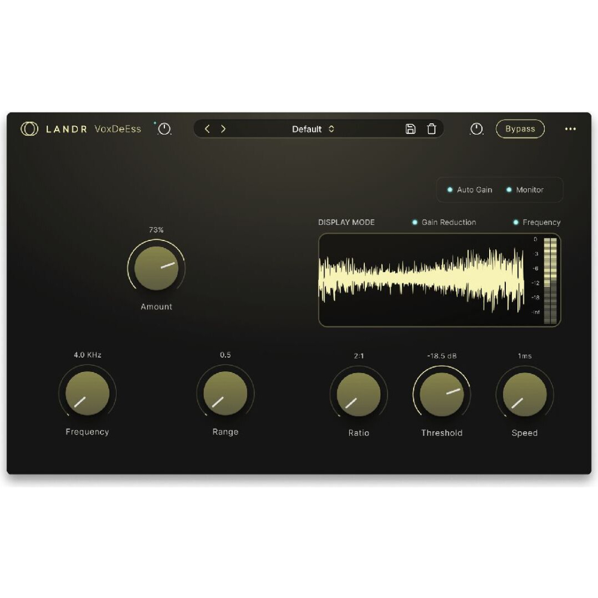The image size is (598, 598).
Task: Toggle the Auto Gain option
Action: [470, 190]
